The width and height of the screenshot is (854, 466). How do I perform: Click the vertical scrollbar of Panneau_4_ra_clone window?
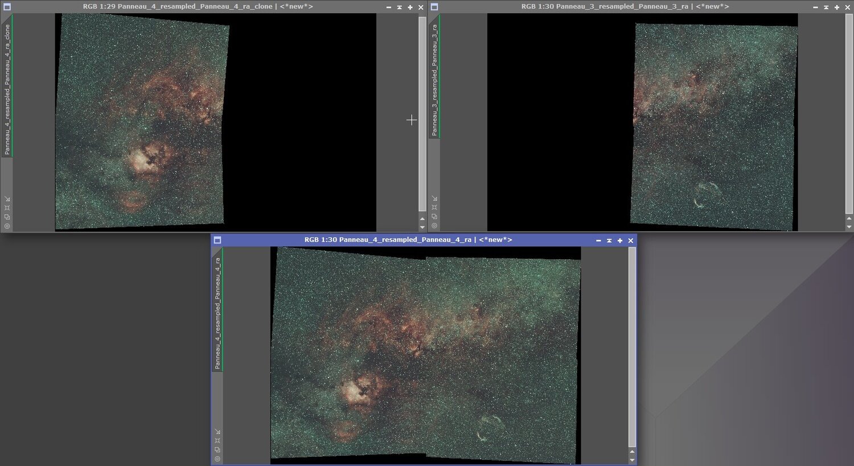[422, 114]
